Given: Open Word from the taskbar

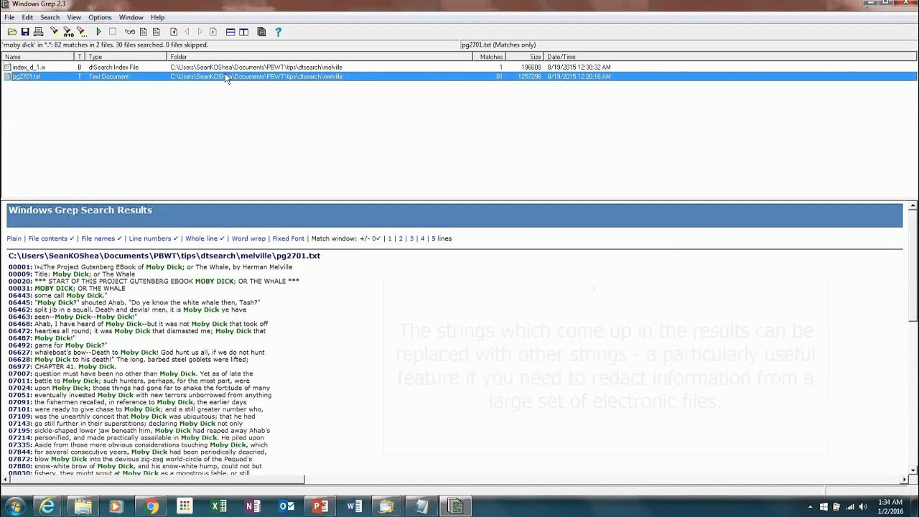Looking at the screenshot, I should click(355, 506).
